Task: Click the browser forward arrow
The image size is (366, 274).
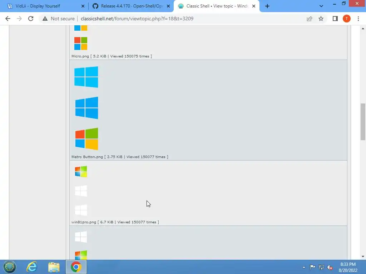Action: (19, 19)
